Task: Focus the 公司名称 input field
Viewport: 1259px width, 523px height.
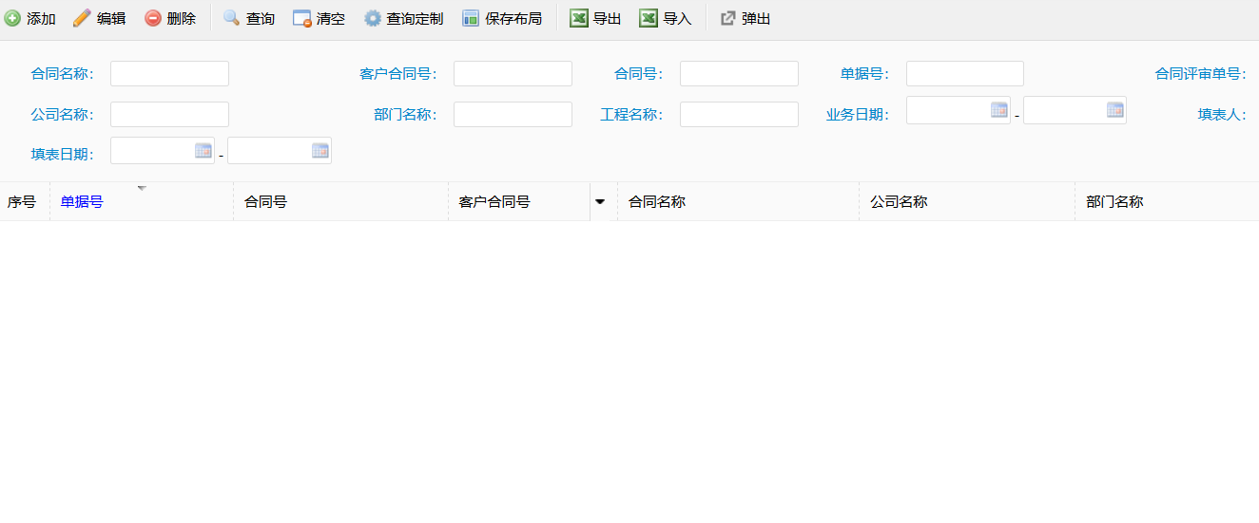Action: point(169,114)
